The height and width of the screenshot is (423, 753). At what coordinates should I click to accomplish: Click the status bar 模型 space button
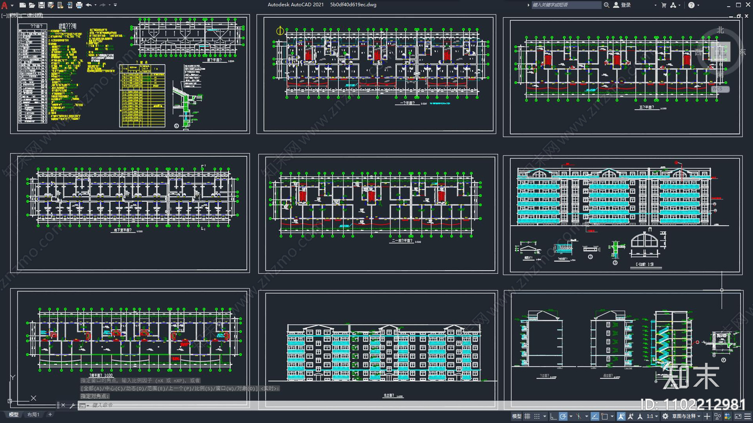tap(517, 416)
